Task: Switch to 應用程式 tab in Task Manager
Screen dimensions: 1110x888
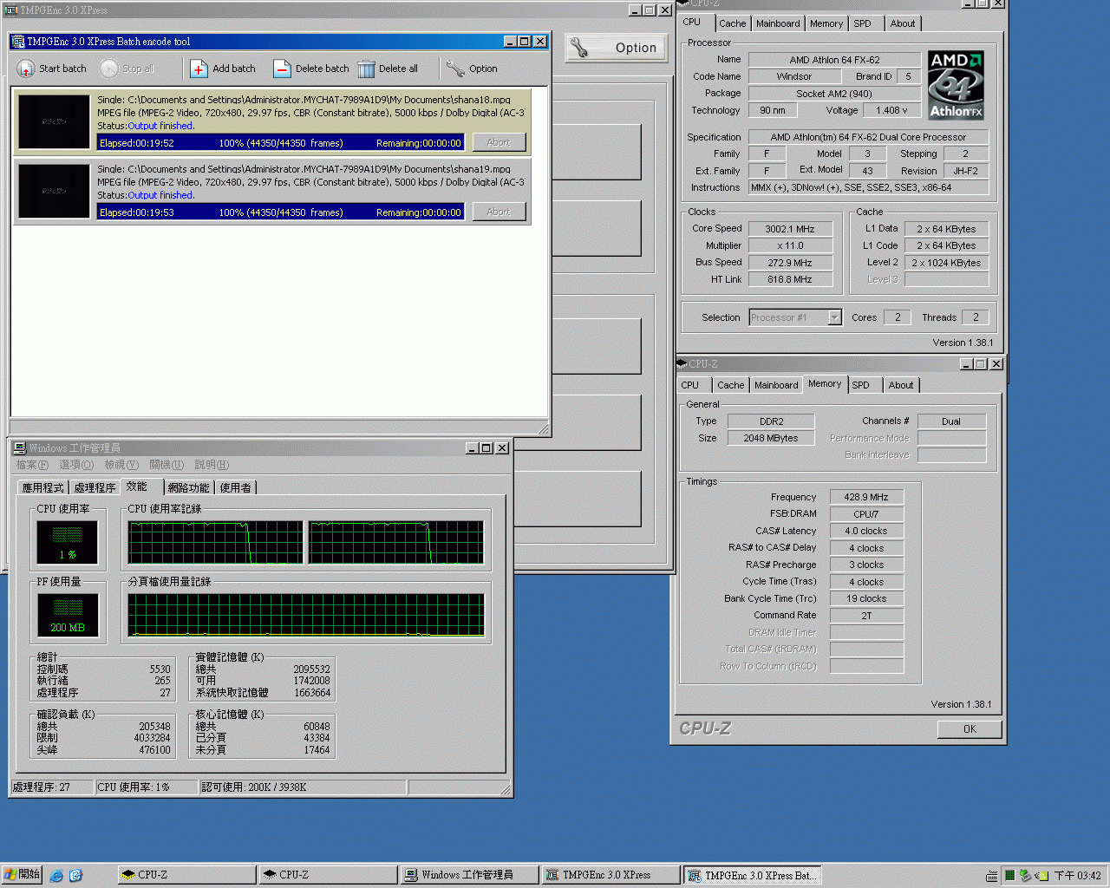Action: tap(42, 488)
